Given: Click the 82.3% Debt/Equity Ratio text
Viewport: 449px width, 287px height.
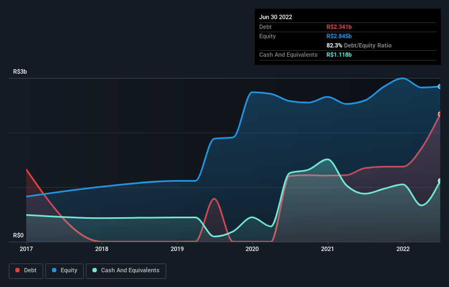Looking at the screenshot, I should 359,45.
